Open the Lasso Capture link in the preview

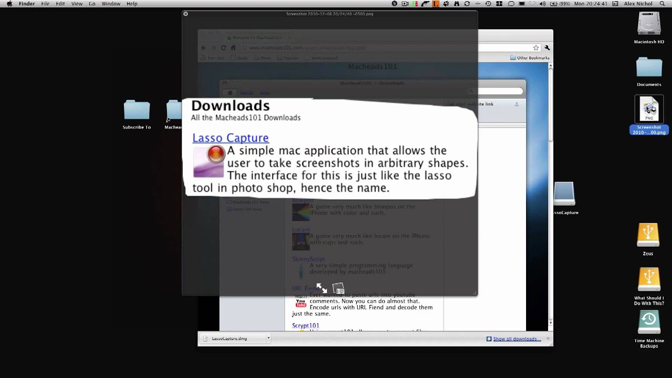pos(230,138)
